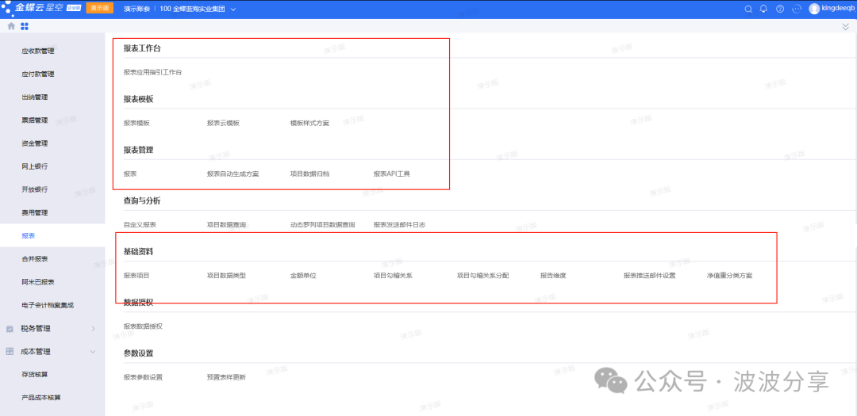857x416 pixels.
Task: Click the 项目勾稽关系 link
Action: [393, 276]
